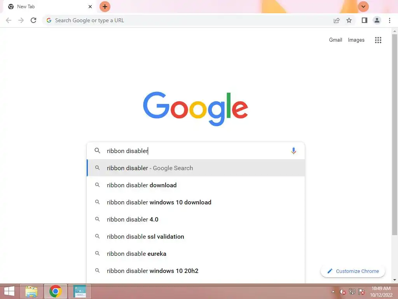The width and height of the screenshot is (398, 299).
Task: Click scrollbar down arrow
Action: [x=395, y=280]
